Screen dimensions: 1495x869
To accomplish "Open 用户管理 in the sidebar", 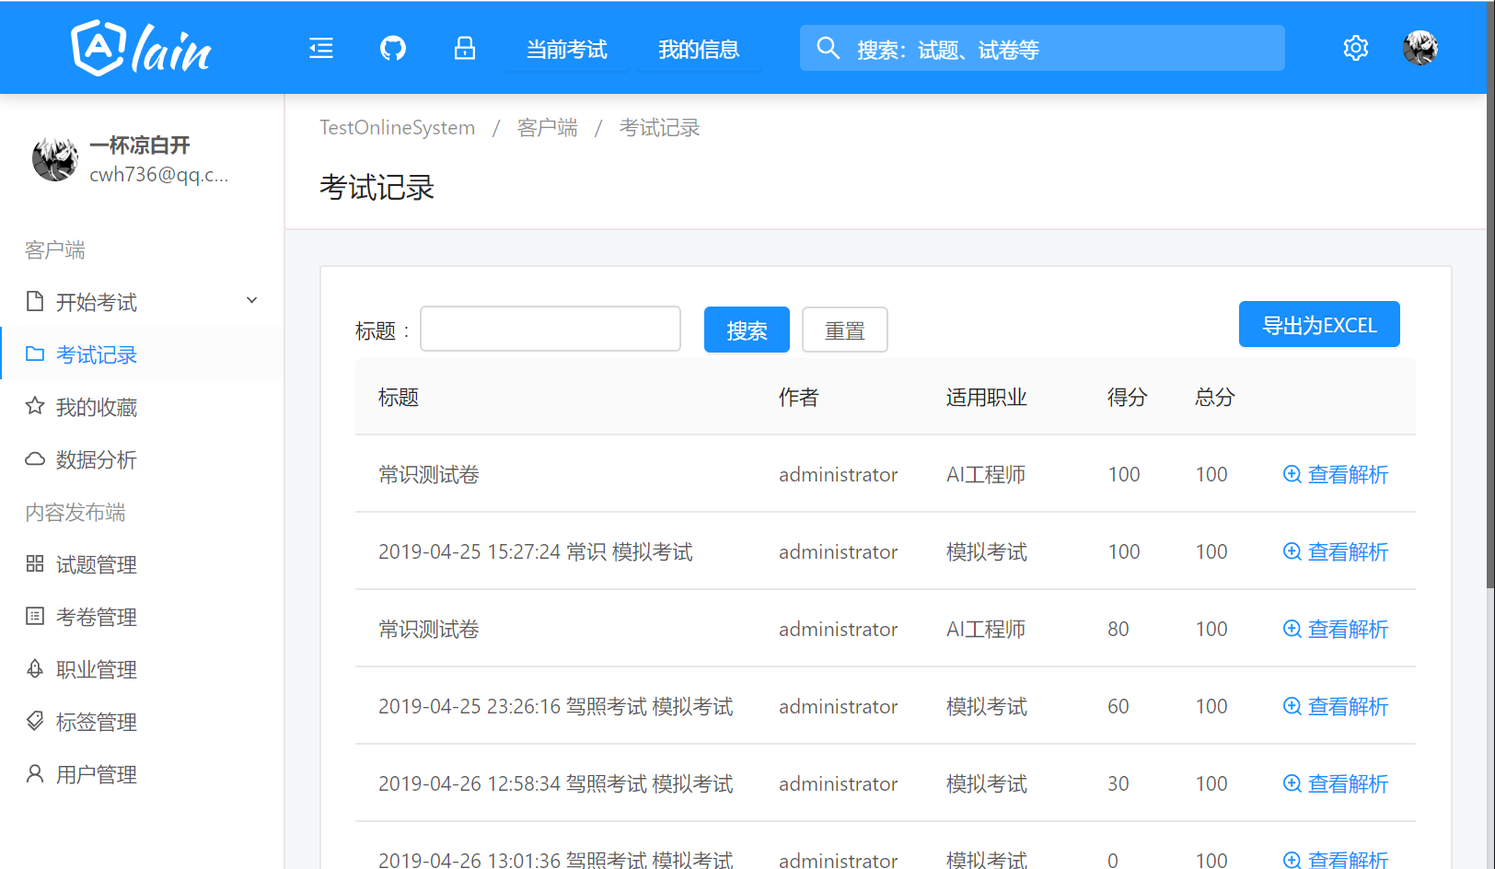I will pos(142,774).
